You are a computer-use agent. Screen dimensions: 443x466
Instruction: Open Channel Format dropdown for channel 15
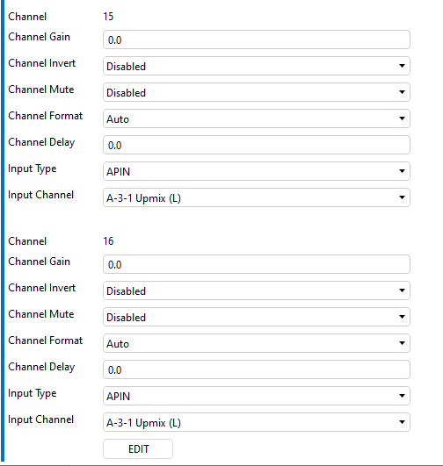point(257,118)
